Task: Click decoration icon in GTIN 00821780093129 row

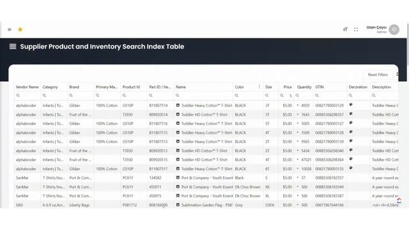Action: [x=351, y=105]
